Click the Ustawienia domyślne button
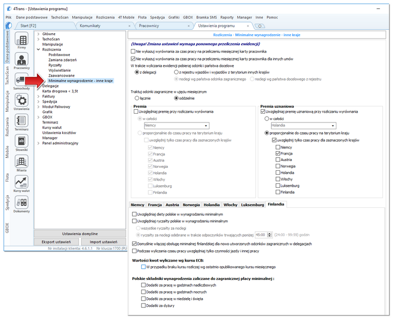 (80, 234)
